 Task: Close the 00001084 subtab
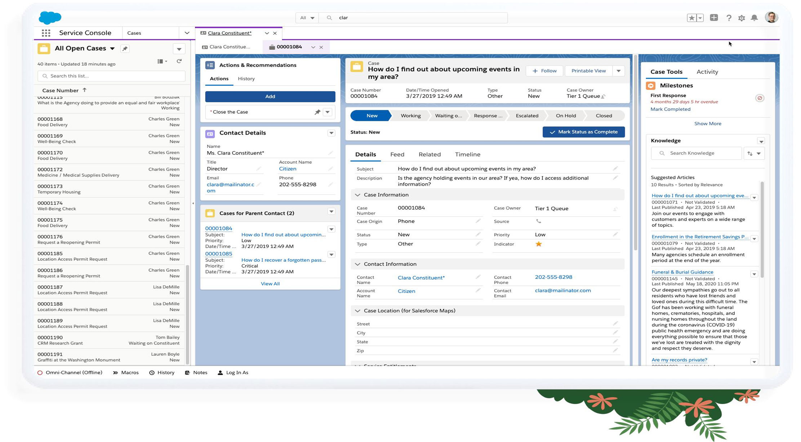(x=321, y=47)
